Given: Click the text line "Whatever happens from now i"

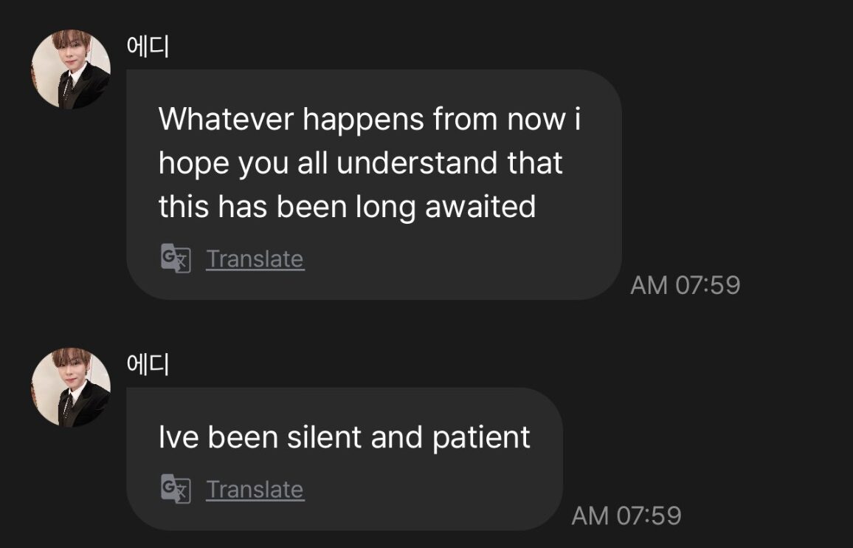Looking at the screenshot, I should click(x=370, y=119).
